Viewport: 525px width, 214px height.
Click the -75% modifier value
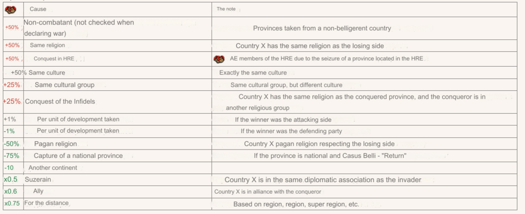[x=12, y=156]
